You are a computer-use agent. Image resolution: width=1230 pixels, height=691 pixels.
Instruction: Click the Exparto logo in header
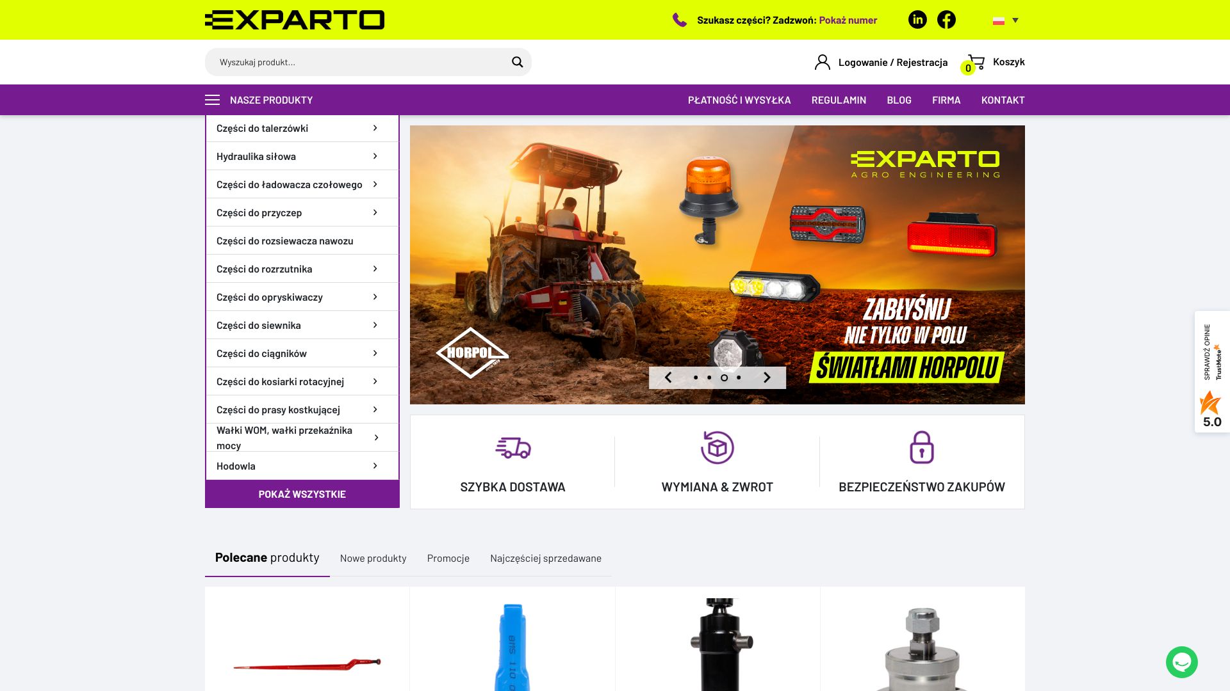295,20
